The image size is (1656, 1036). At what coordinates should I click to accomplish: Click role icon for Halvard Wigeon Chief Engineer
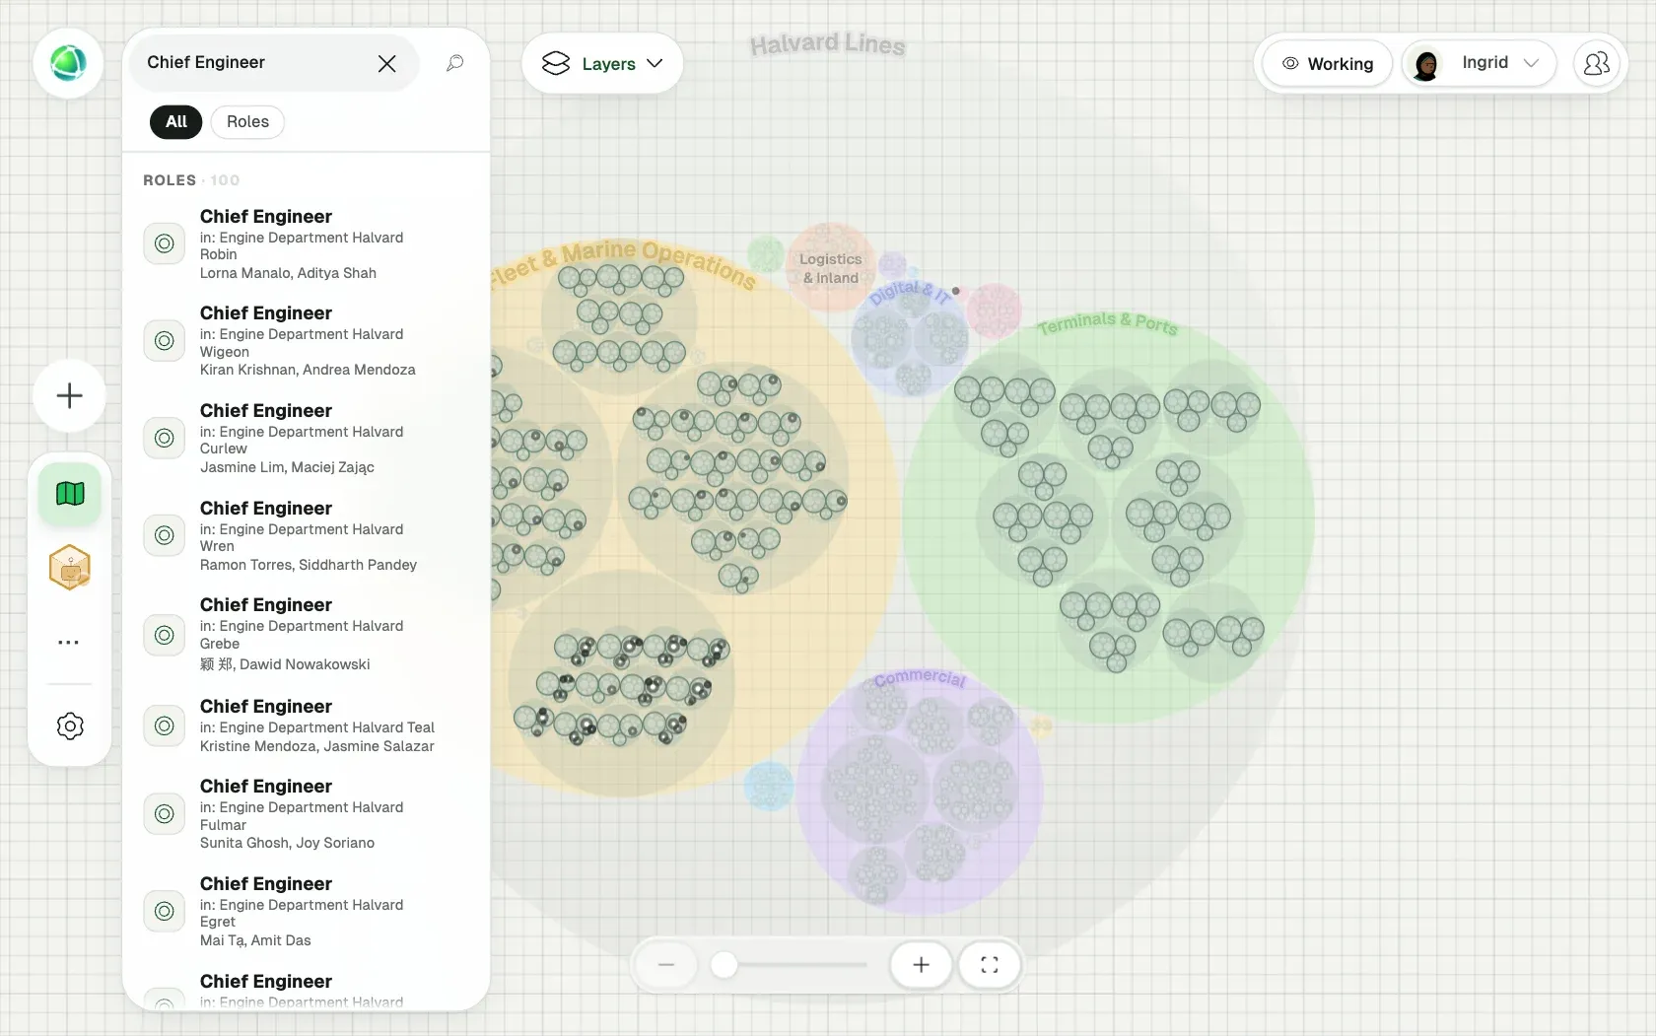pyautogui.click(x=165, y=341)
